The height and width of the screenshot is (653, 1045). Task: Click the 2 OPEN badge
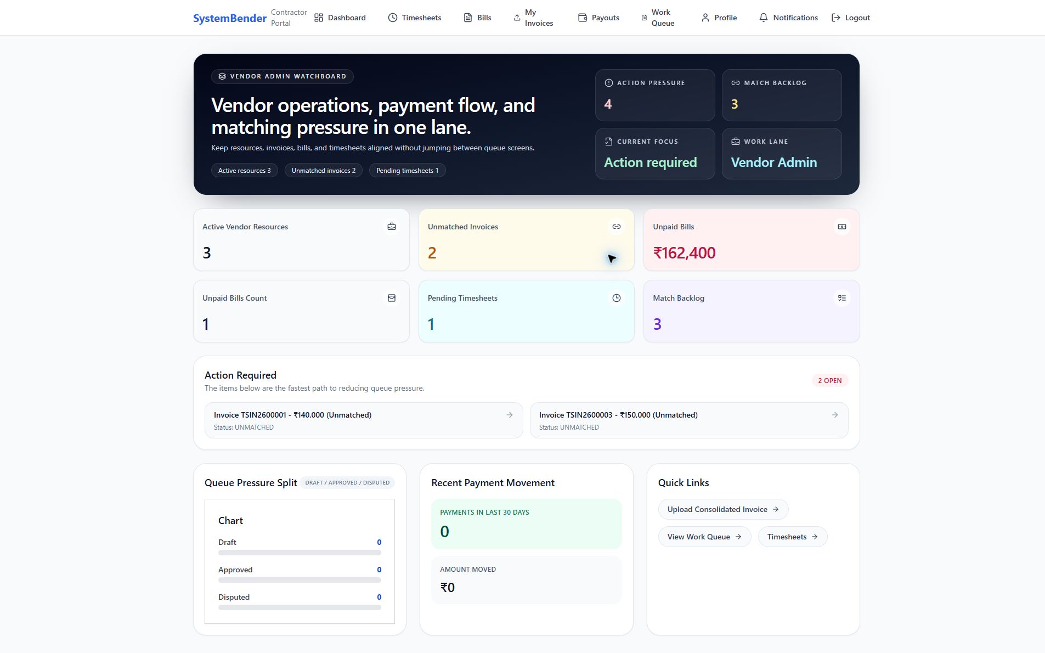point(830,380)
